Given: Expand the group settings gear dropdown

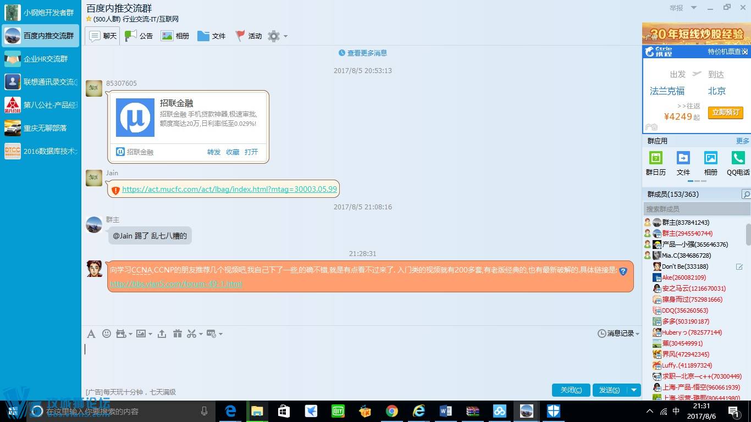Looking at the screenshot, I should 285,36.
